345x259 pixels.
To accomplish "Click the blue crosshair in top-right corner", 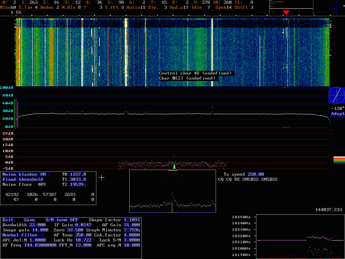I will pos(337,8).
